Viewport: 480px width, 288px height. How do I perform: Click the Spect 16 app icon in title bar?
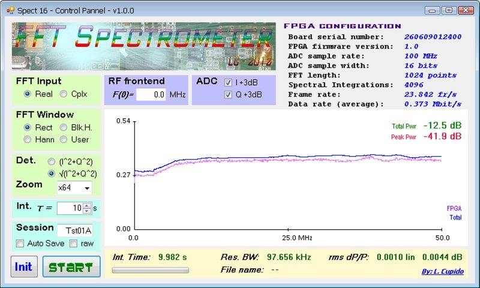(x=10, y=11)
